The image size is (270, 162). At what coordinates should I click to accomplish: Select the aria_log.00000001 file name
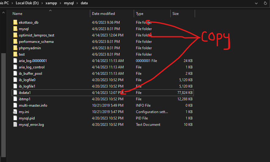point(33,61)
